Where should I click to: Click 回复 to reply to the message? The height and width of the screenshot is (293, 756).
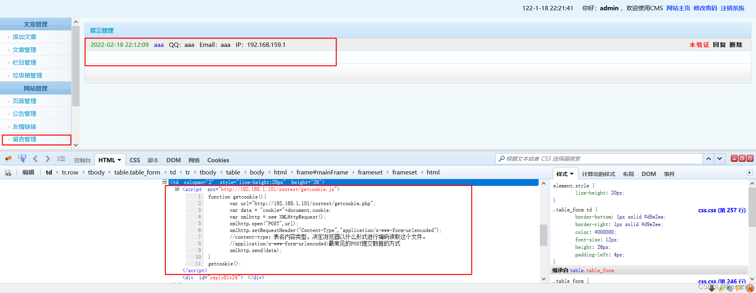pyautogui.click(x=719, y=45)
